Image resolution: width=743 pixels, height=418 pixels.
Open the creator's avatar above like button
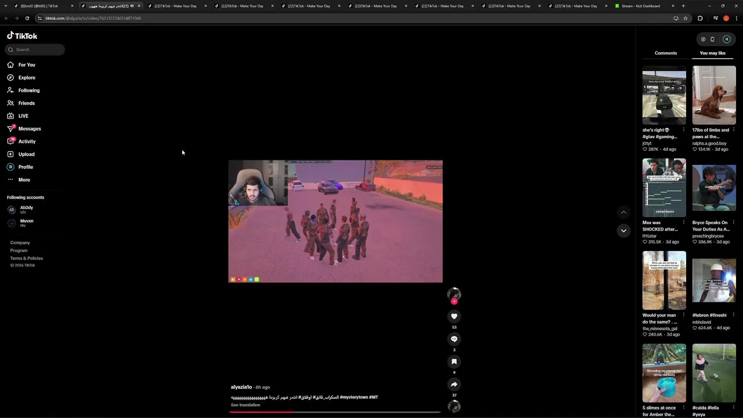(454, 294)
